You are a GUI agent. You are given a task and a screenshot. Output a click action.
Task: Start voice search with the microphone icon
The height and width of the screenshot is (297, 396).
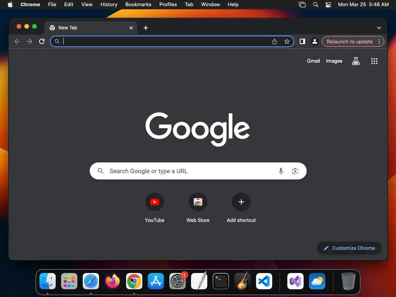tap(281, 171)
